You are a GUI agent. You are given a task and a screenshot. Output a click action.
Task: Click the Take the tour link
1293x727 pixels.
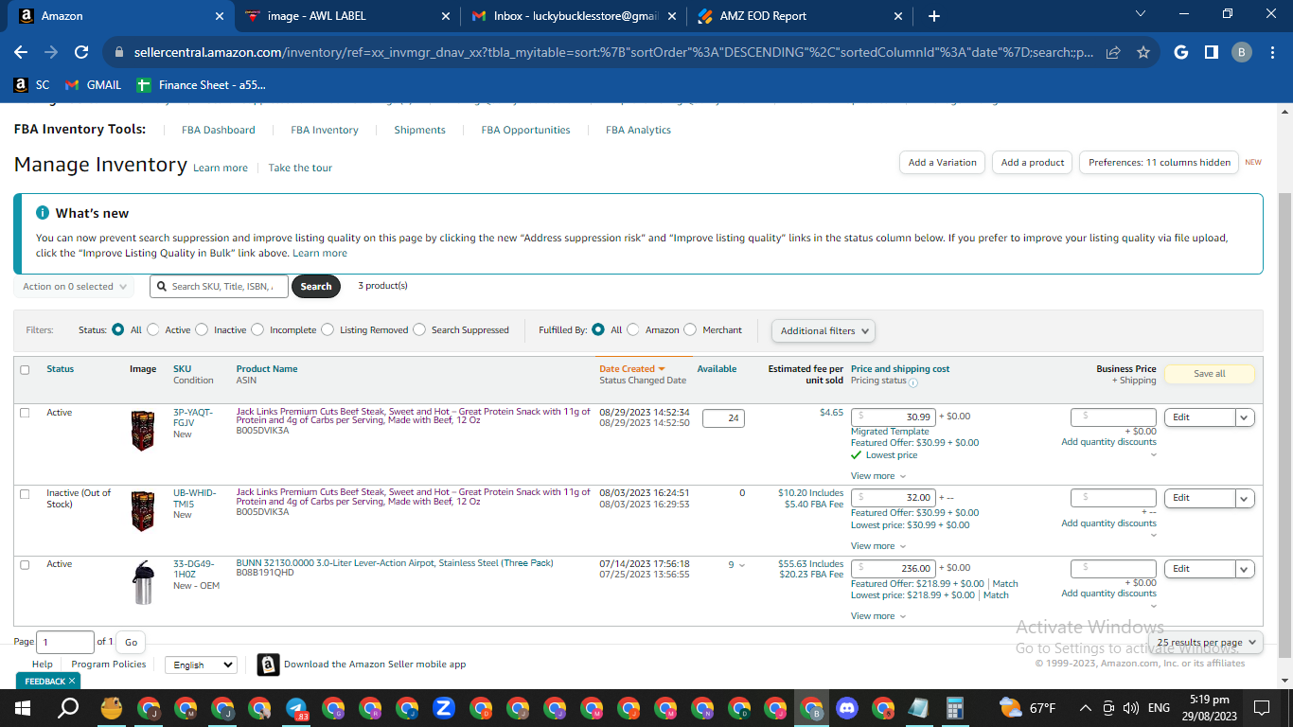point(300,168)
